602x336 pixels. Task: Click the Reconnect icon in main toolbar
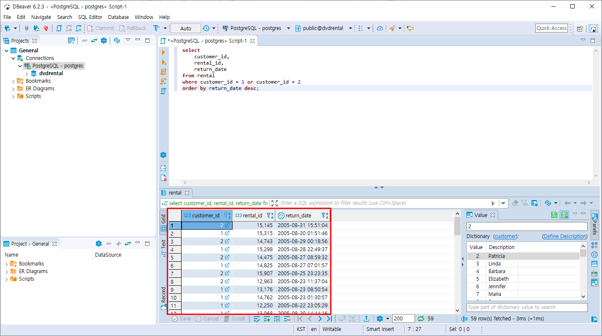point(36,28)
